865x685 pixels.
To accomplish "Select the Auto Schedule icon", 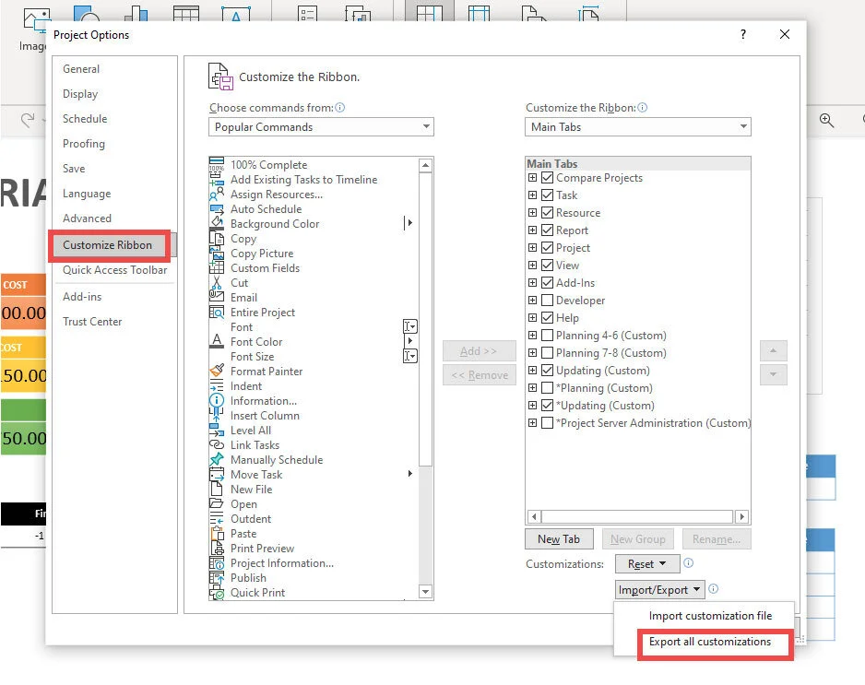I will coord(216,209).
